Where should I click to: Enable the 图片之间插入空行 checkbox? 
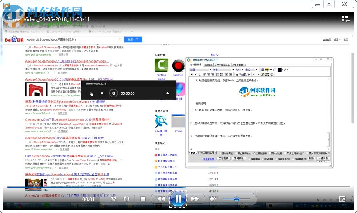click(285, 153)
